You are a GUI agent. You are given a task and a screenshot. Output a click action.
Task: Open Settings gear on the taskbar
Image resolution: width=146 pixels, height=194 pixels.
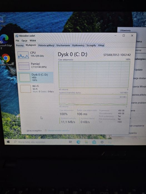coord(102,142)
